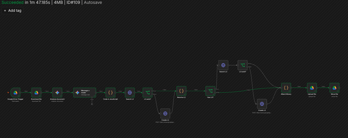Image resolution: width=348 pixels, height=138 pixels.
Task: Click the true output of L2 exist?
Action: 152,91
